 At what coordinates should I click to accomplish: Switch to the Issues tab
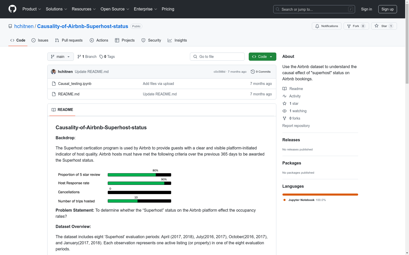point(40,40)
